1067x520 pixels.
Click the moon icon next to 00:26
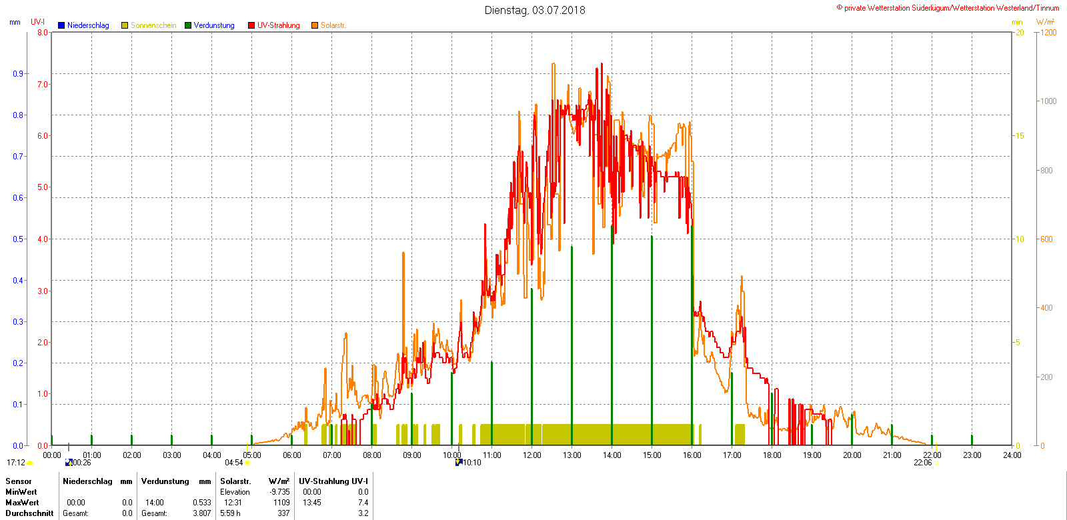coord(69,462)
